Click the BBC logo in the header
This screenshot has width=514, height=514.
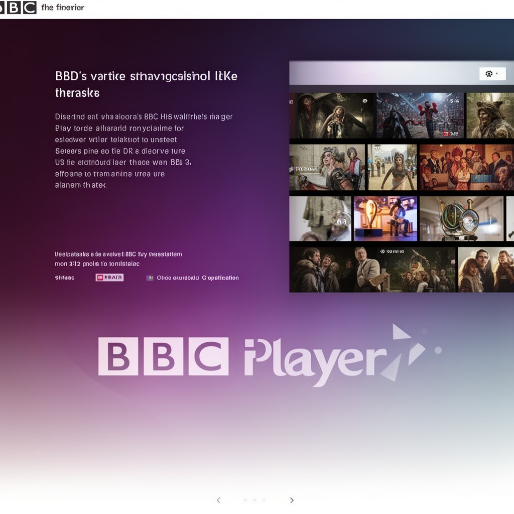18,7
